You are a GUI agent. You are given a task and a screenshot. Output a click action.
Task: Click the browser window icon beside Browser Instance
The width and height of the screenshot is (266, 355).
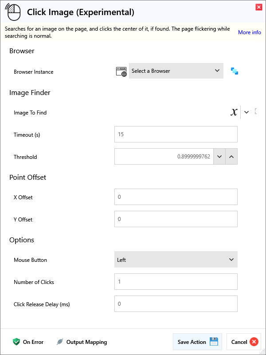[x=121, y=71]
